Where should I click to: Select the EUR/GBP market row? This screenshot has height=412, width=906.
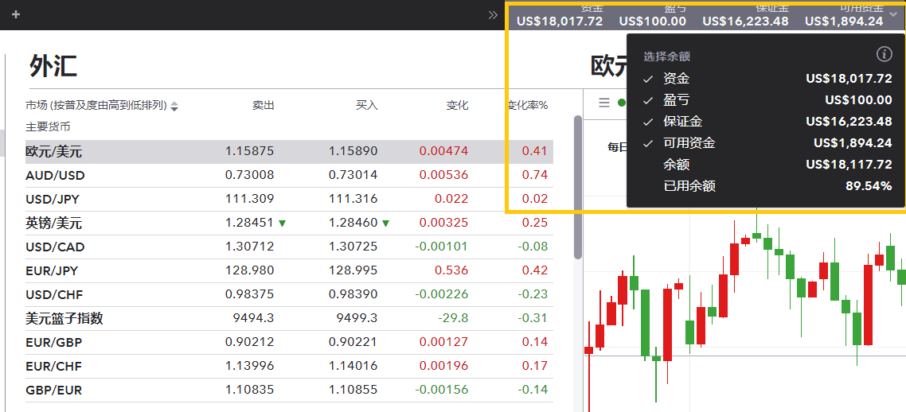tap(289, 342)
